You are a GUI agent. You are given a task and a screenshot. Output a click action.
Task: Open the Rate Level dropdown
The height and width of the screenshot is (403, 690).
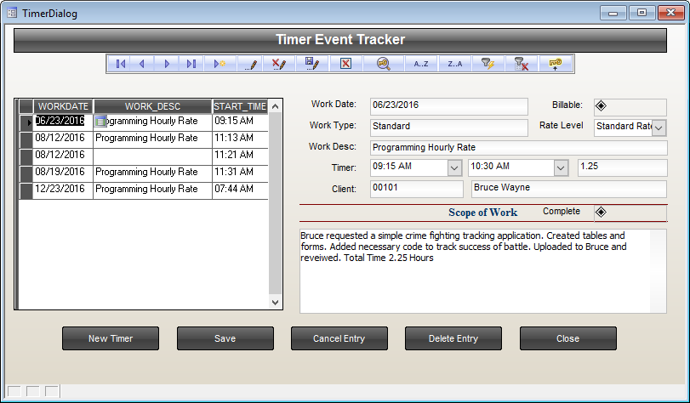[x=659, y=127]
